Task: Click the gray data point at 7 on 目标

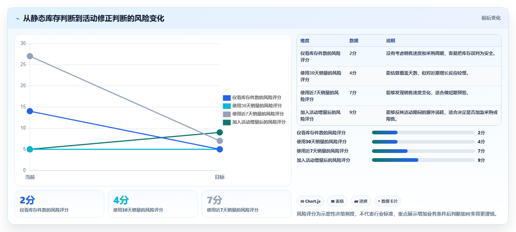Action: [x=220, y=141]
